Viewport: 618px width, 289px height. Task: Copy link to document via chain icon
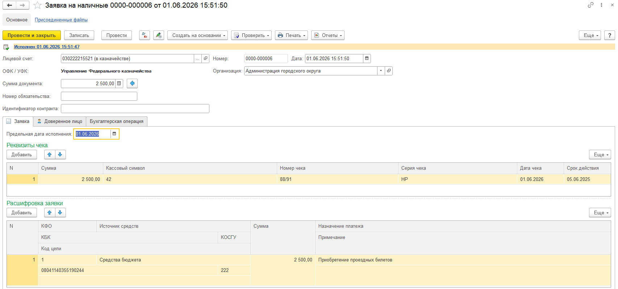coord(590,5)
